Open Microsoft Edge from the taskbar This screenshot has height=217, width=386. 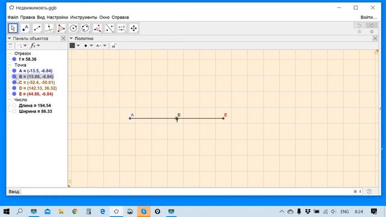click(103, 212)
